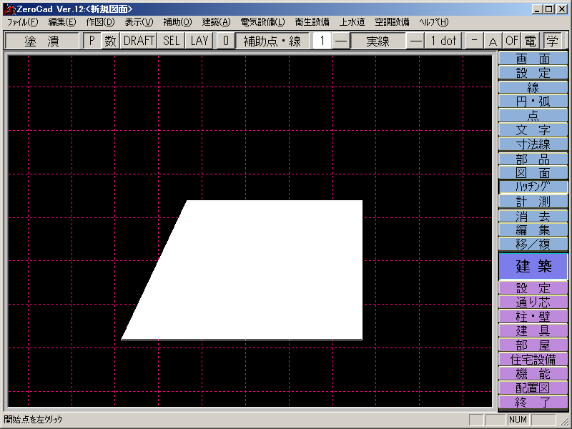Image resolution: width=572 pixels, height=429 pixels.
Task: Click the 終了 exit button
Action: pyautogui.click(x=533, y=402)
